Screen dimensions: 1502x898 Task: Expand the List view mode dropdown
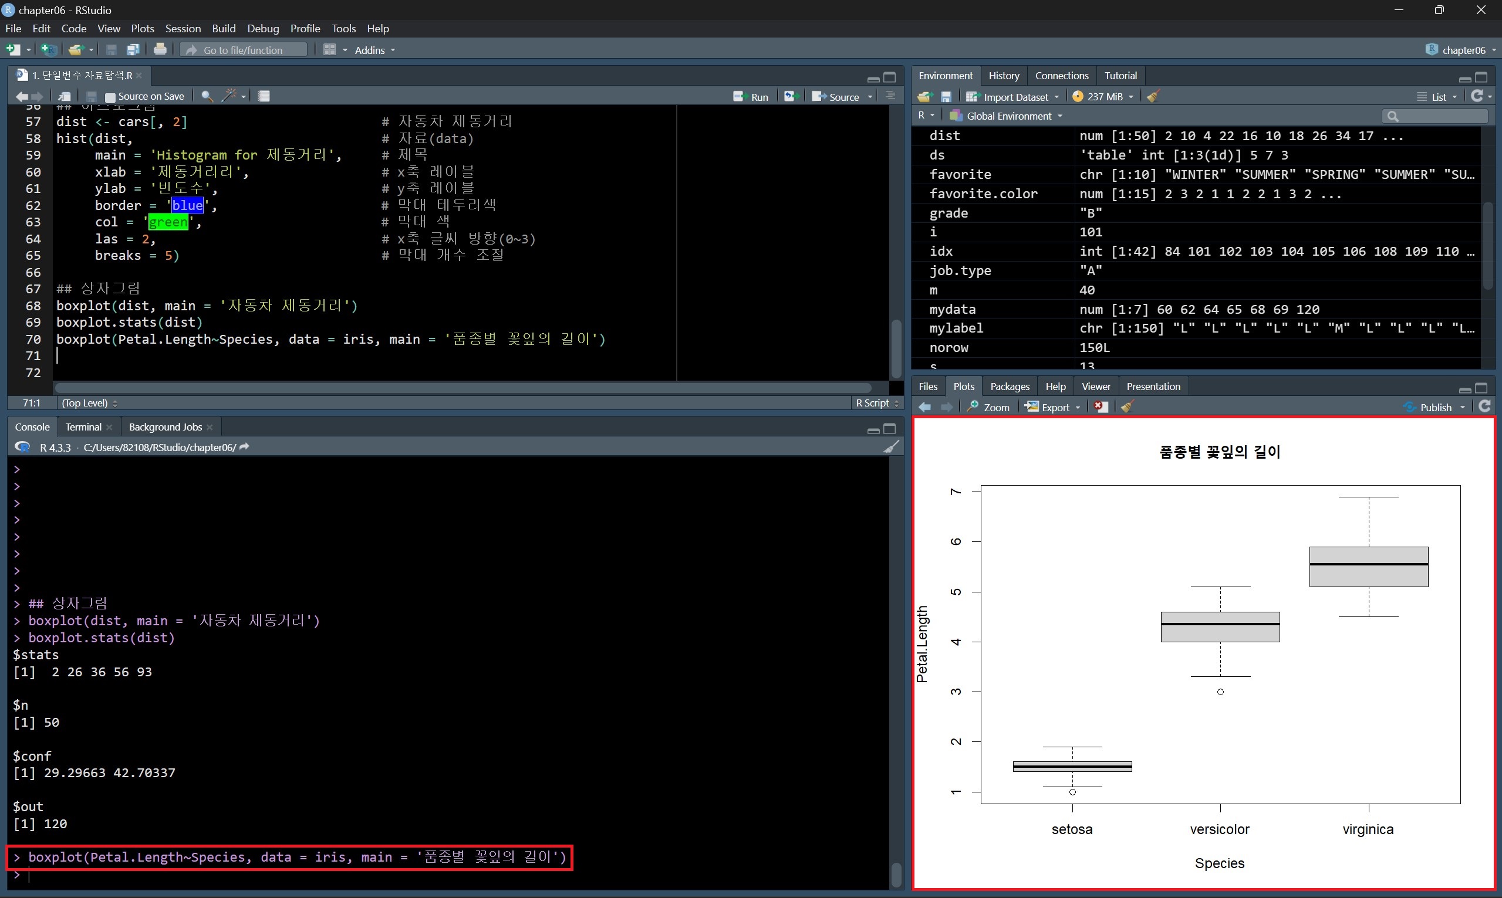tap(1438, 97)
